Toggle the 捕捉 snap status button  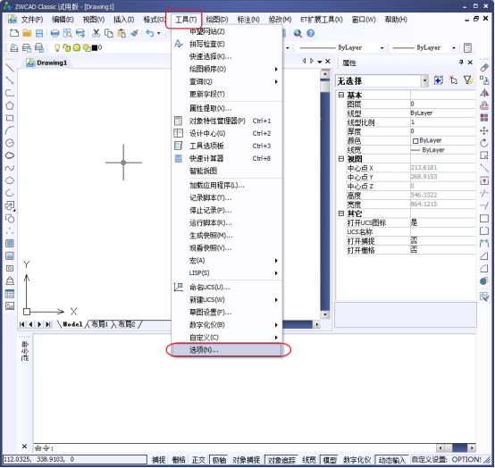158,460
